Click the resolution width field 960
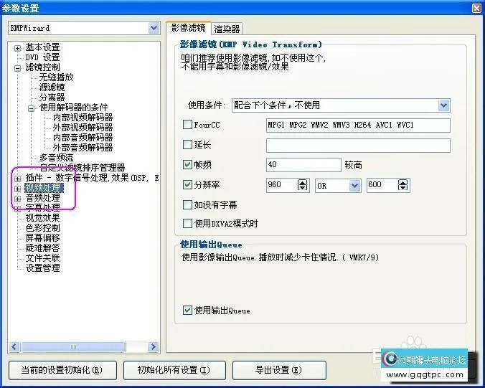The height and width of the screenshot is (388, 485). click(282, 185)
